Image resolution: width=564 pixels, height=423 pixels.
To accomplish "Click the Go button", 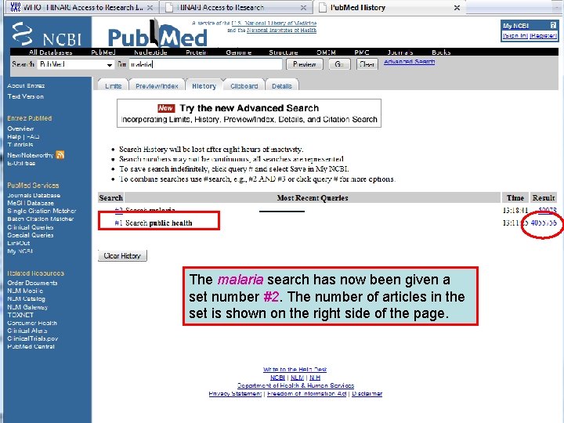I will pyautogui.click(x=339, y=64).
